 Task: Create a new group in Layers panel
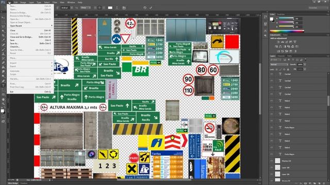(315, 183)
